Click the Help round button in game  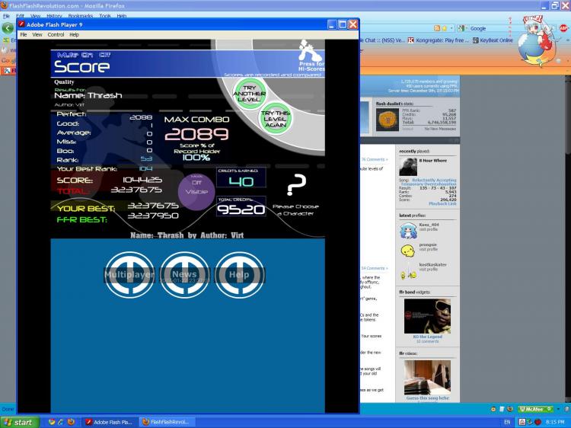[x=239, y=275]
